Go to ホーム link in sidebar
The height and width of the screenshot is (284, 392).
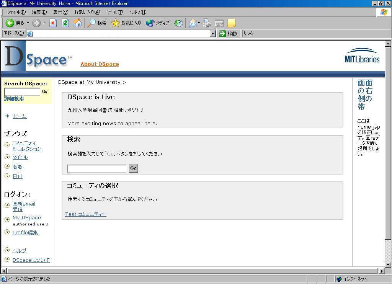(x=20, y=116)
